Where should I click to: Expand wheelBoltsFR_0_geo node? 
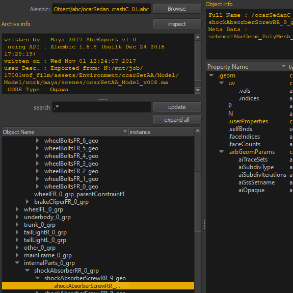pos(37,187)
